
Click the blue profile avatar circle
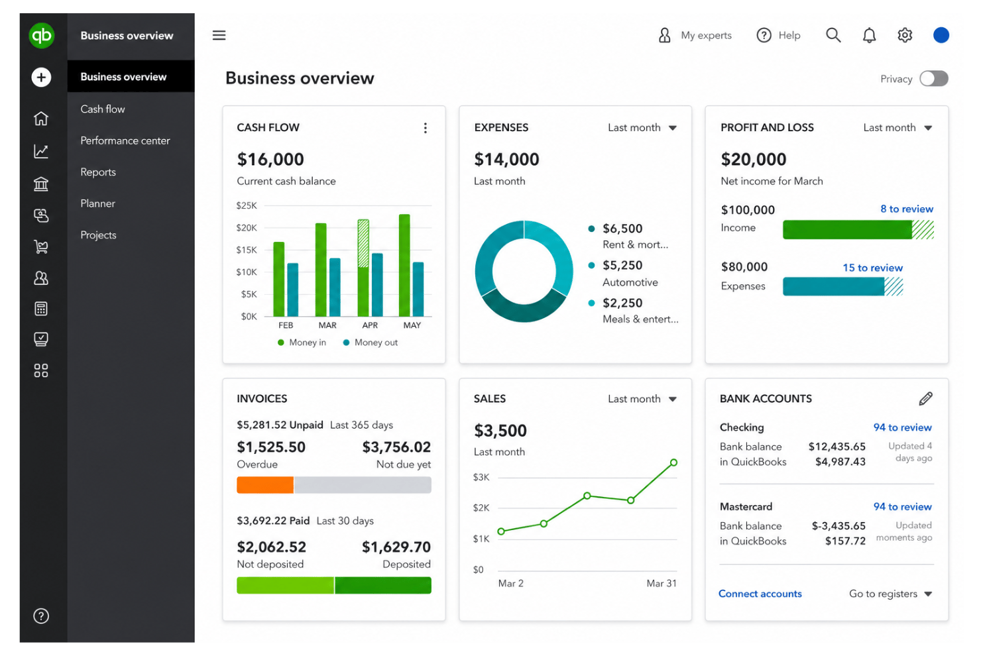click(941, 35)
